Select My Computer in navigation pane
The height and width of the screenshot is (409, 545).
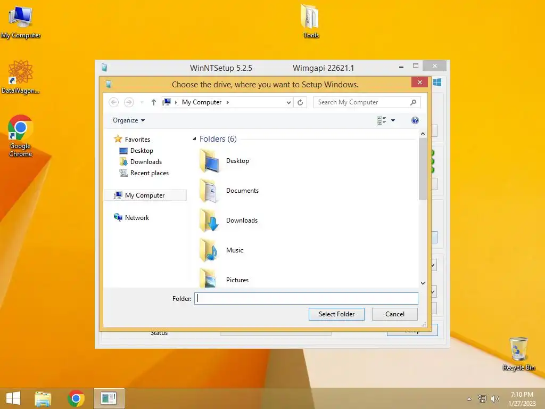pyautogui.click(x=145, y=195)
